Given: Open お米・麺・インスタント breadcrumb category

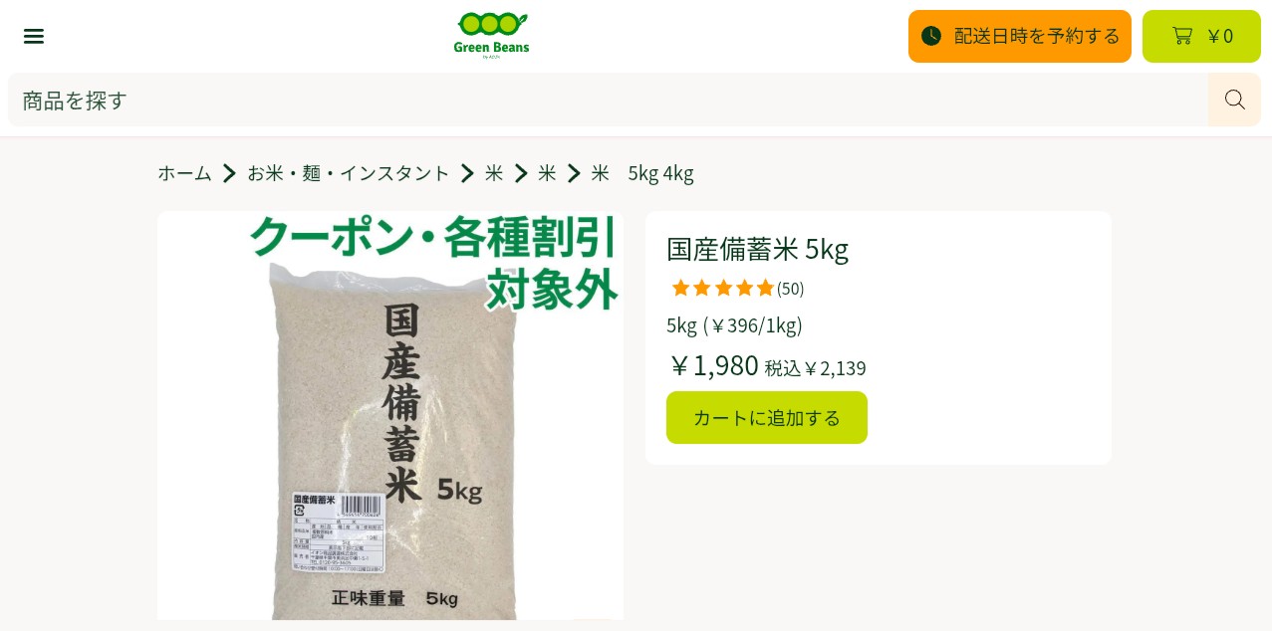Looking at the screenshot, I should [x=349, y=173].
